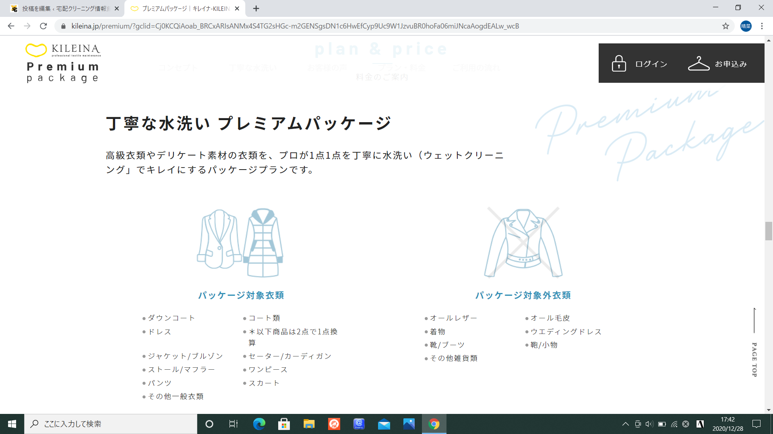Click the パッケージ対象衣類 heading
Viewport: 773px width, 434px height.
click(x=241, y=295)
